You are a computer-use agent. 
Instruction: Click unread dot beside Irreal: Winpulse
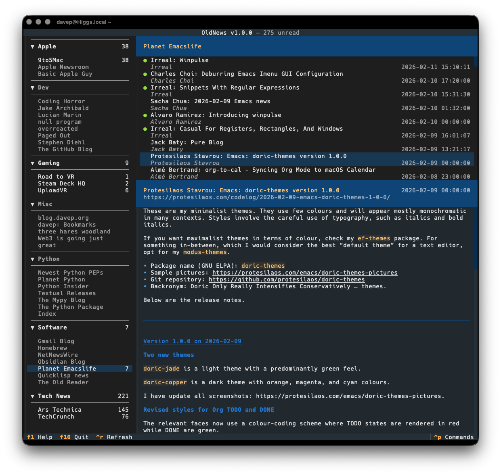tap(145, 60)
